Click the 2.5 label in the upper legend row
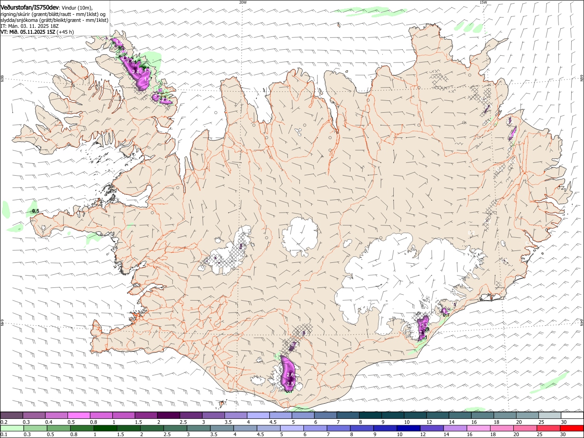Viewport: 584px width, 438px height. (x=183, y=422)
